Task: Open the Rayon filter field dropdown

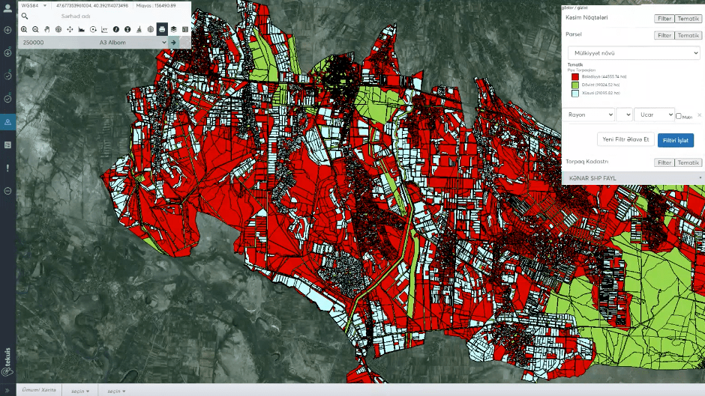Action: pyautogui.click(x=589, y=115)
